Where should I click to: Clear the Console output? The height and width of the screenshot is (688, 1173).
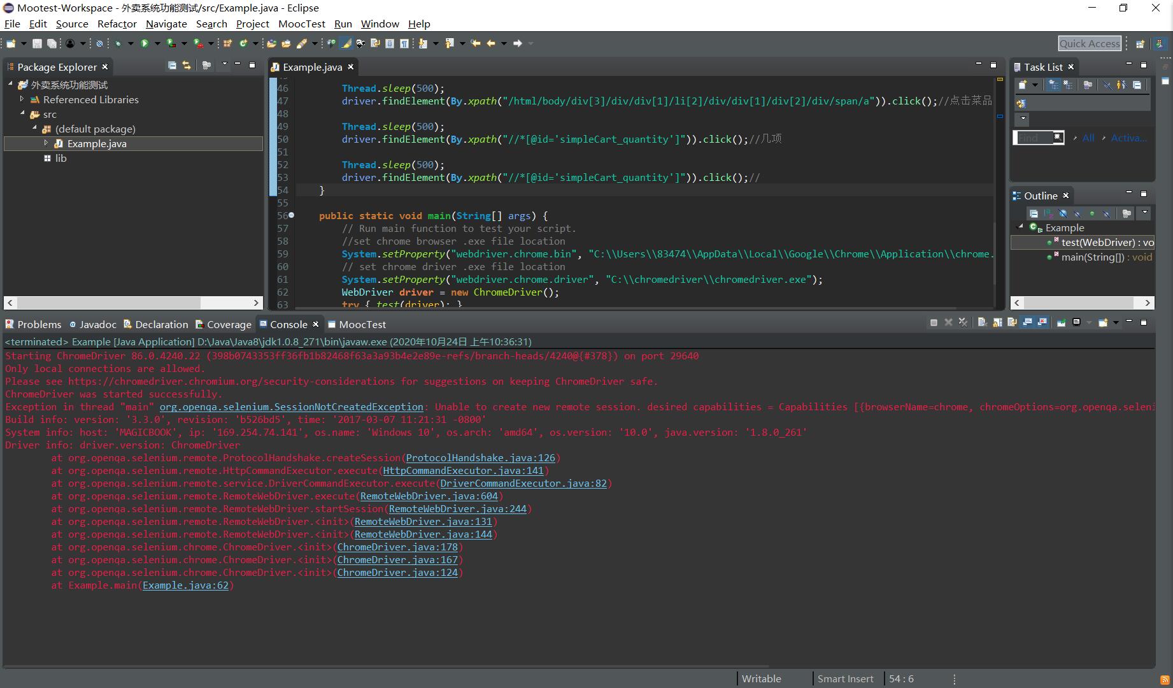coord(982,323)
